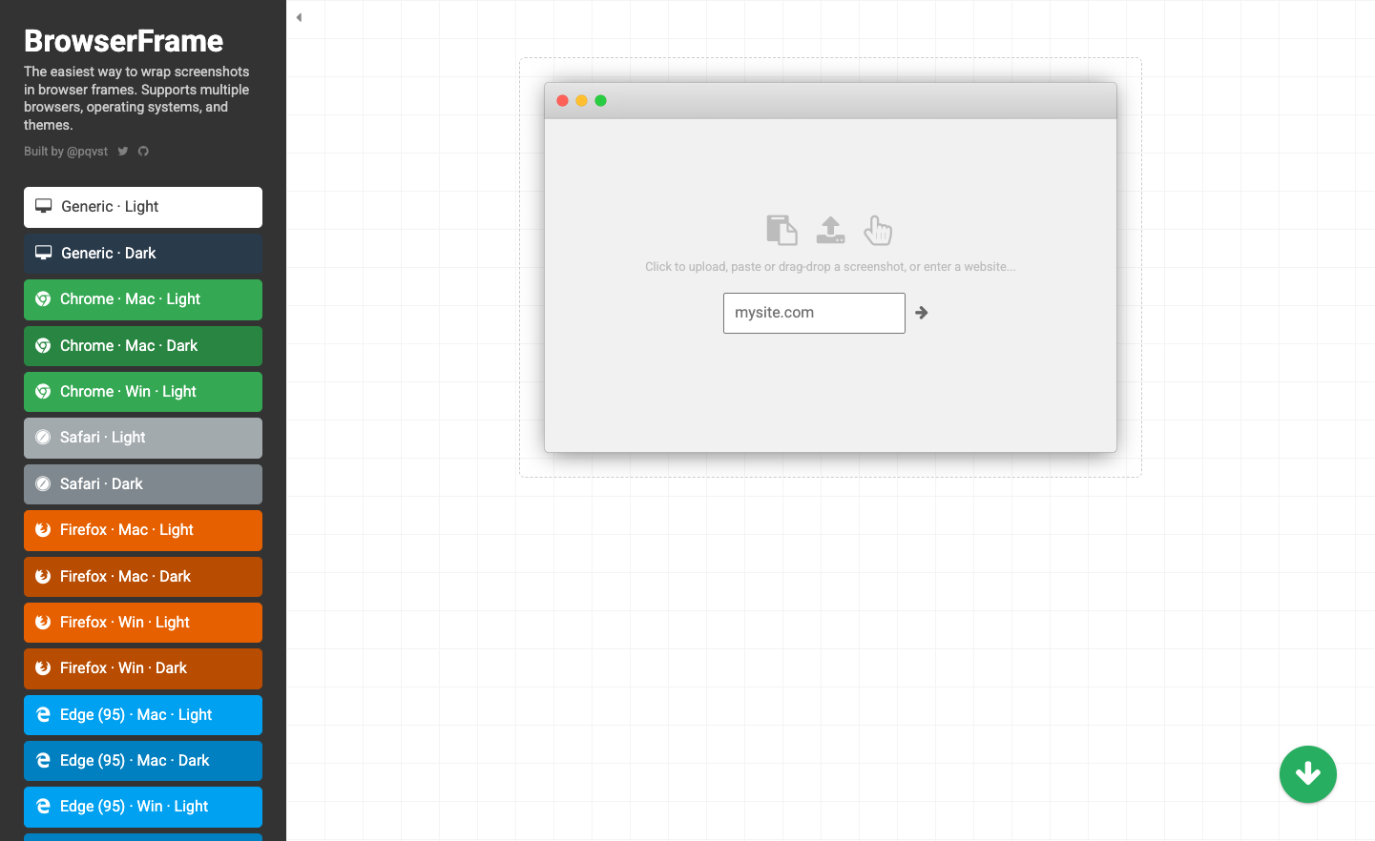This screenshot has height=841, width=1375.
Task: Click the Safari compass icon on Safari Dark
Action: point(43,483)
